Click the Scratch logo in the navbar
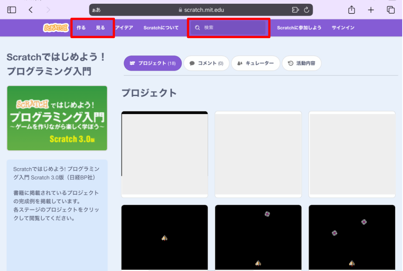Viewport: 403px width, 271px height. (x=55, y=28)
